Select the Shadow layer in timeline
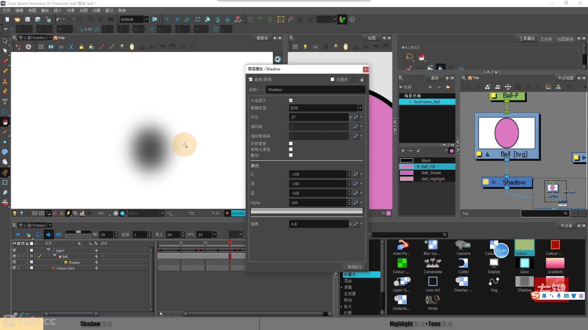 pos(74,262)
